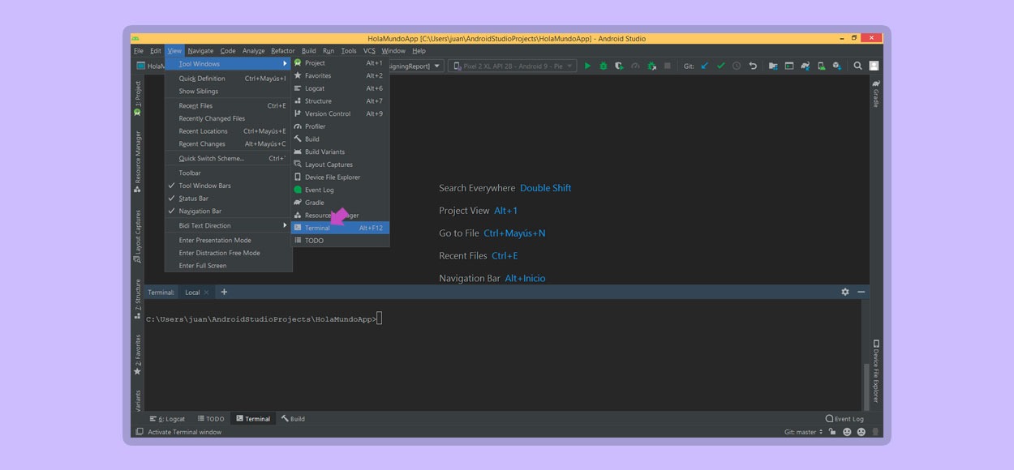Choose Quick Switch Scheme from View menu
This screenshot has height=470, width=1014.
(228, 159)
